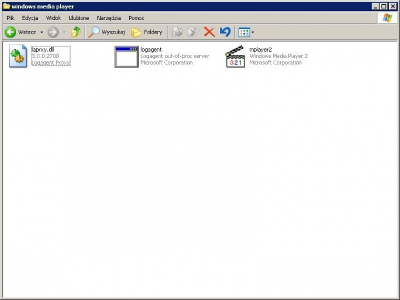
Task: Maximize the windows media player window
Action: (x=384, y=6)
